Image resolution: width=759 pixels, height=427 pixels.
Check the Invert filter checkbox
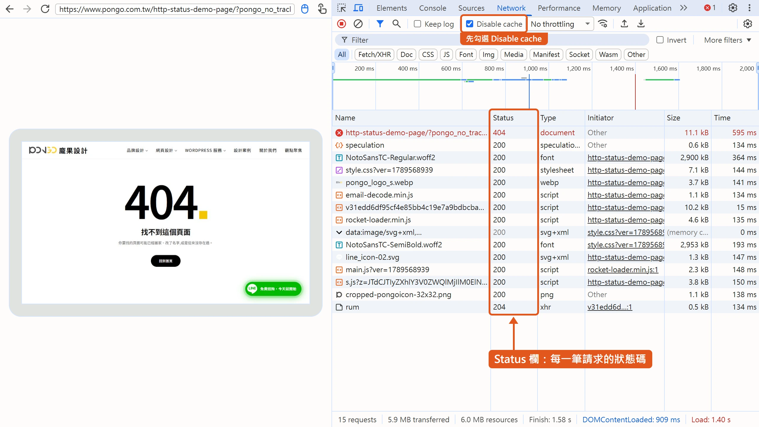coord(660,40)
